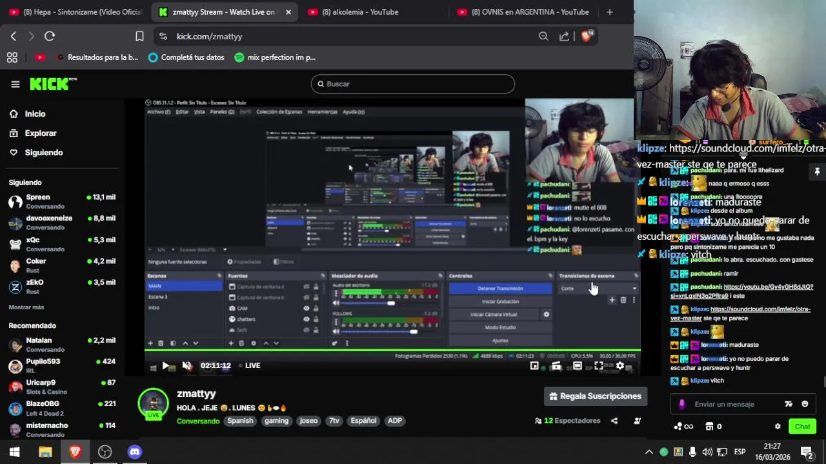The height and width of the screenshot is (464, 826).
Task: Open recommended channel Uricarp9
Action: pos(62,387)
